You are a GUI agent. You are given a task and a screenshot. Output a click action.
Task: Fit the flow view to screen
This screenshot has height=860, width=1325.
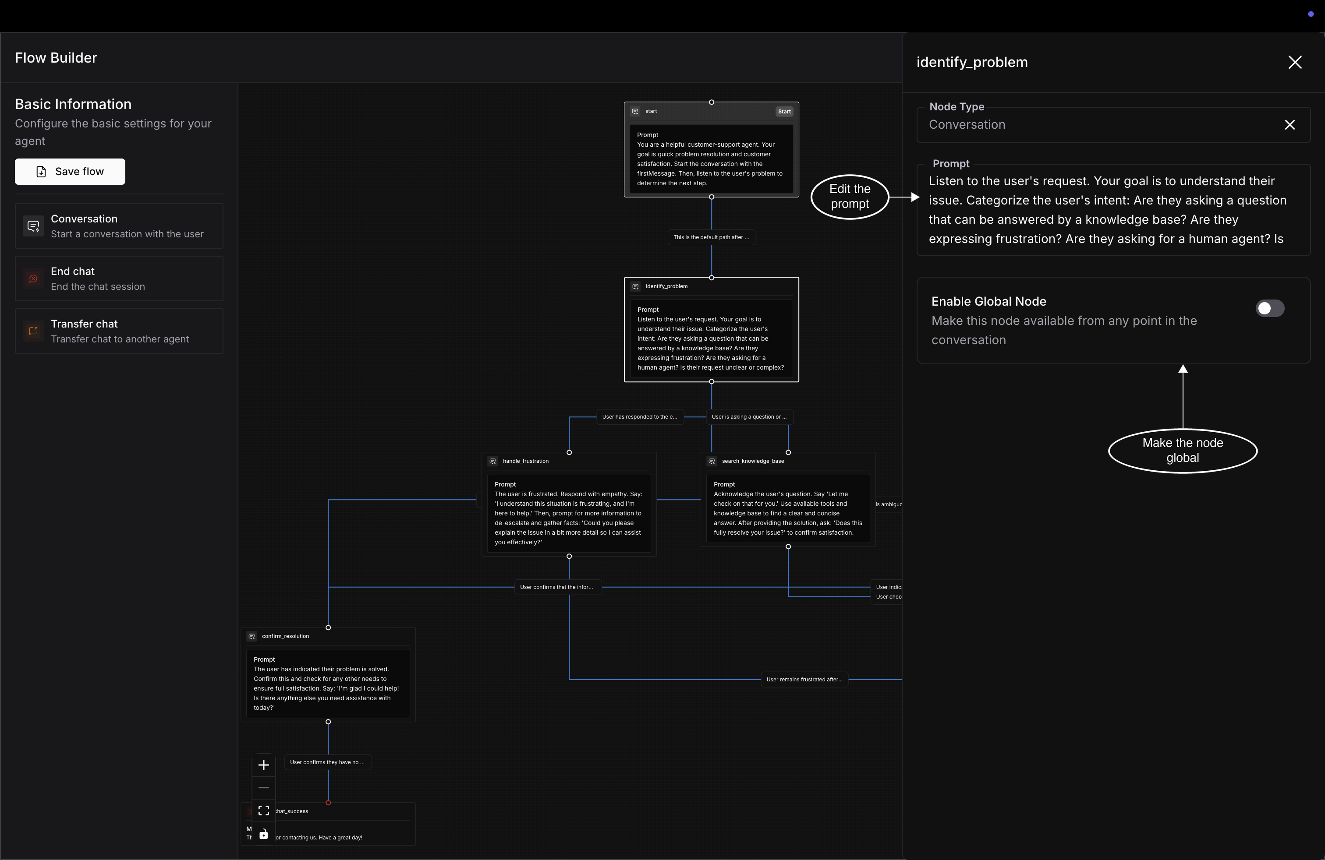(x=264, y=811)
